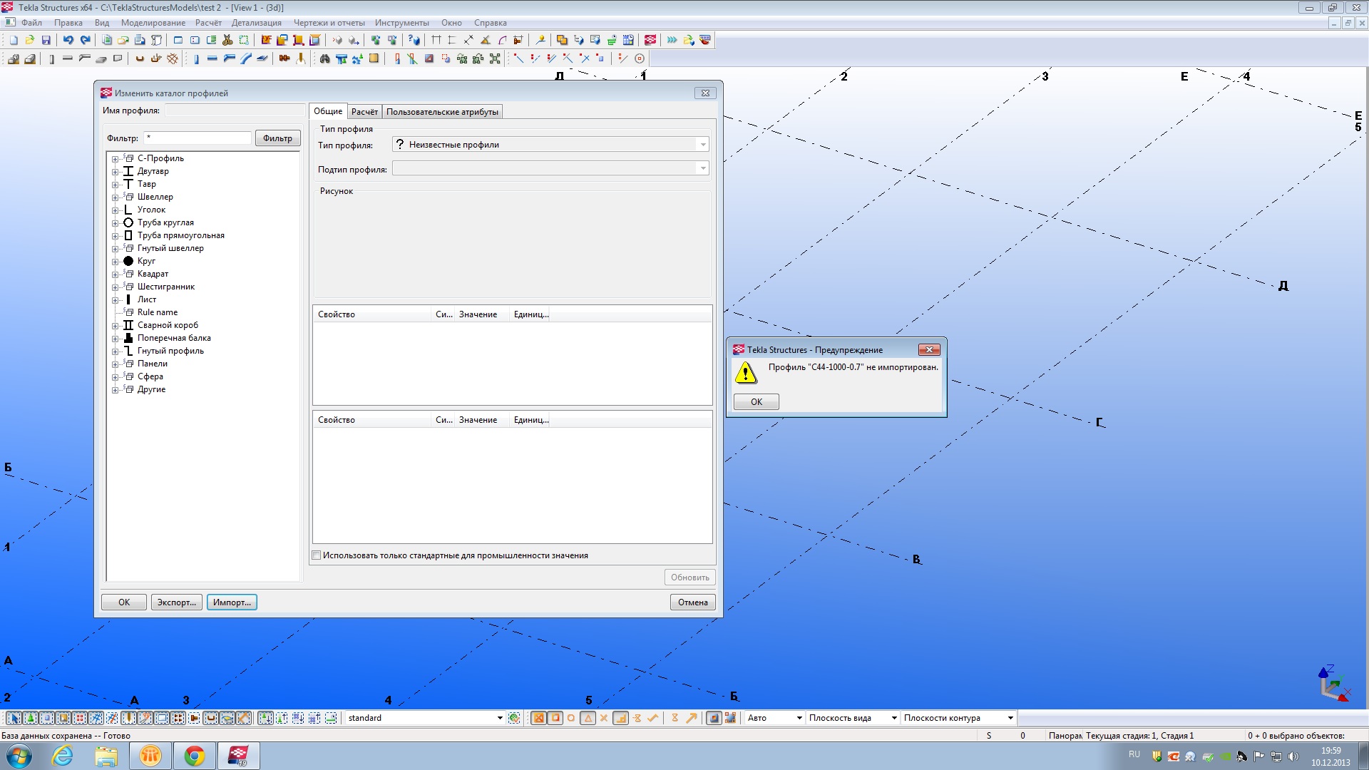
Task: Expand the Двутавр tree node
Action: tap(115, 172)
